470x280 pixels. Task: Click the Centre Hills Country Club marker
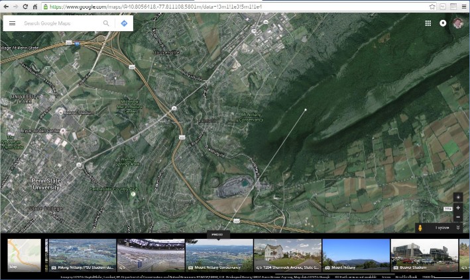tap(133, 195)
